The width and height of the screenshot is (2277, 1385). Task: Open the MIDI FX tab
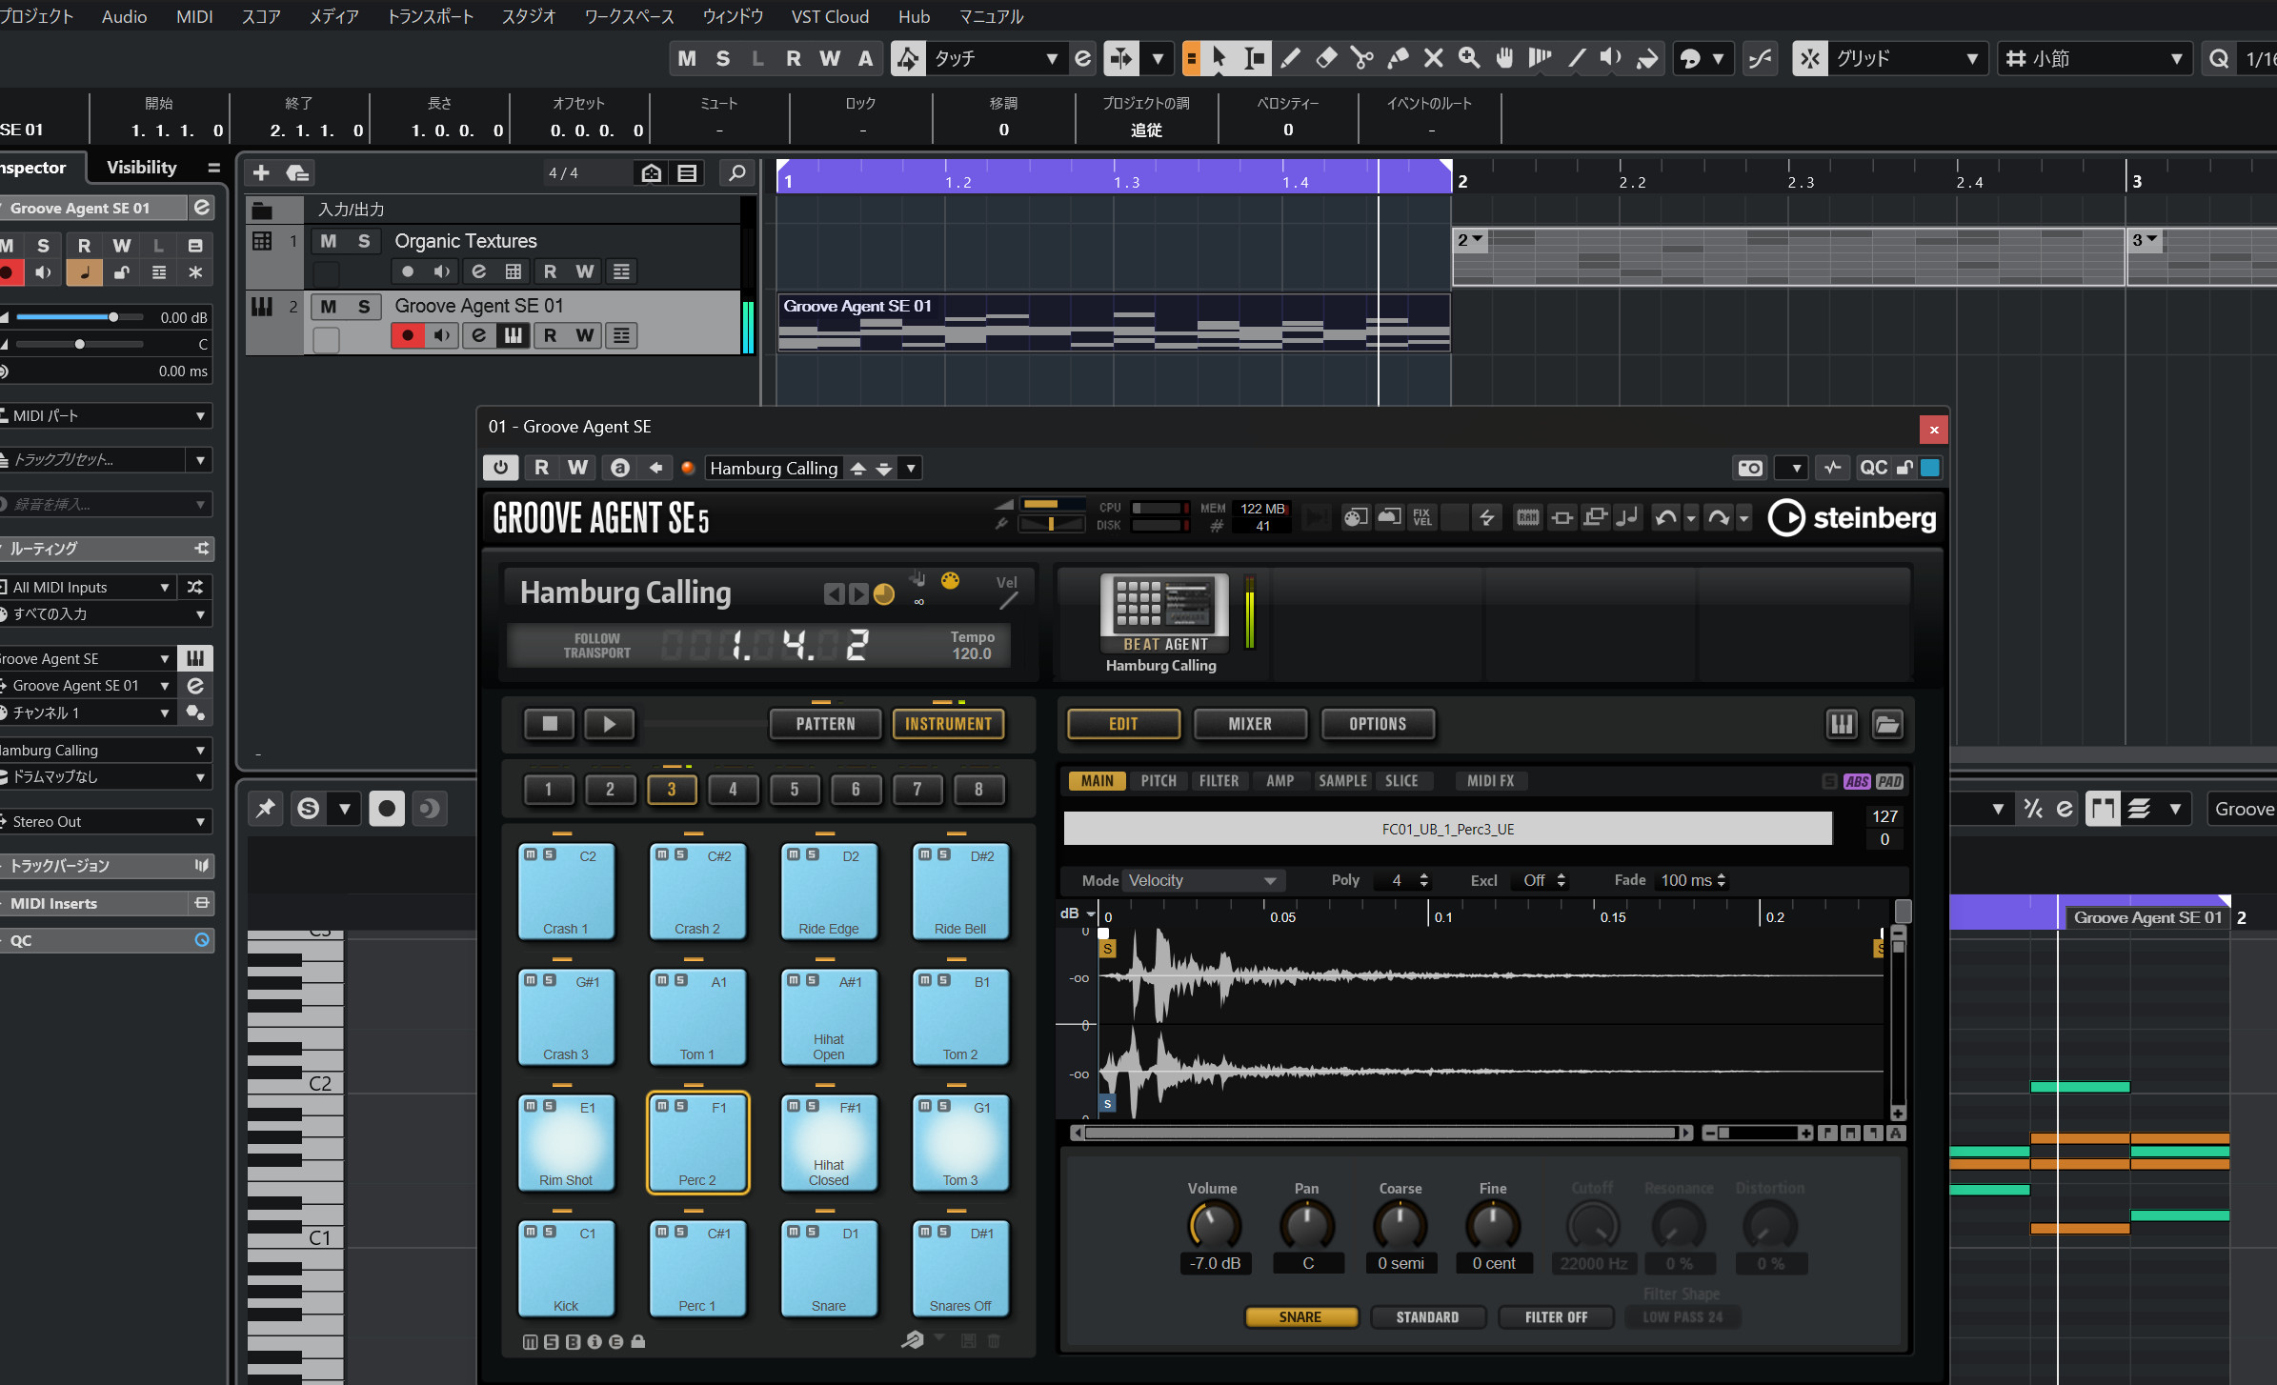[x=1490, y=781]
